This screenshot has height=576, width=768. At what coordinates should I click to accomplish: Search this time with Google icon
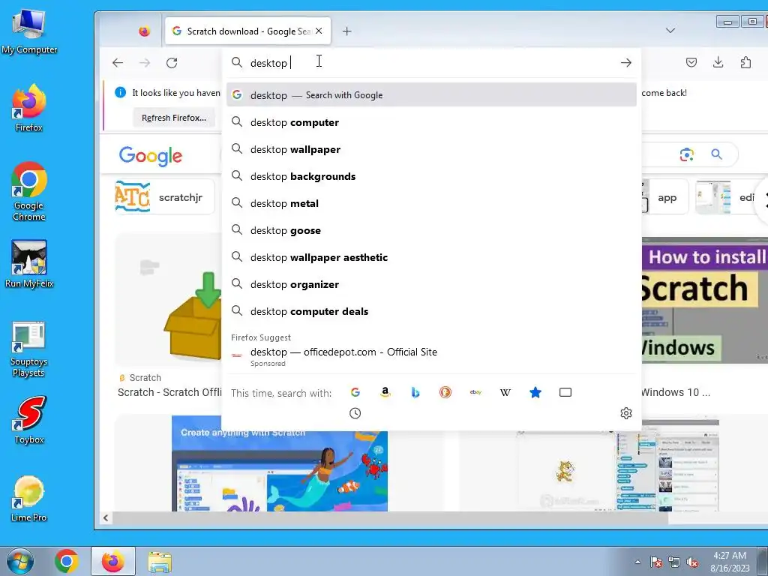pyautogui.click(x=355, y=392)
